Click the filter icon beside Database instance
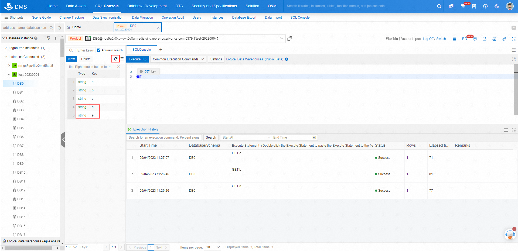The width and height of the screenshot is (518, 251). pos(48,38)
